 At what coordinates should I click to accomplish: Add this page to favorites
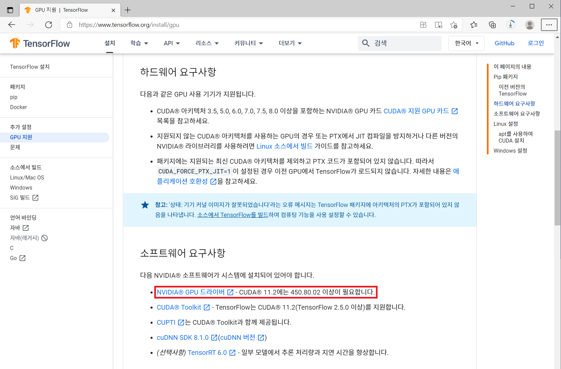tap(454, 25)
